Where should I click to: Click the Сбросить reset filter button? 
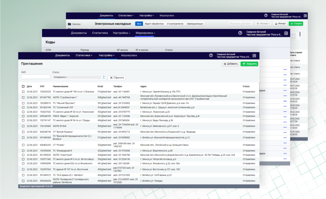(117, 78)
